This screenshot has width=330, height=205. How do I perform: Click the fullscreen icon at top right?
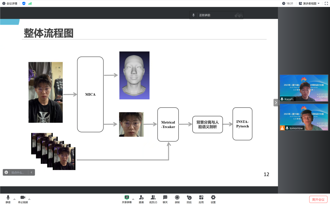(x=326, y=3)
